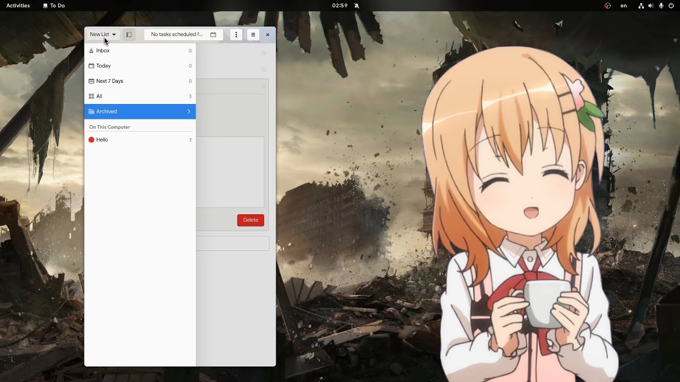Screen dimensions: 680x382
Task: Open the New List dropdown button
Action: (x=103, y=34)
